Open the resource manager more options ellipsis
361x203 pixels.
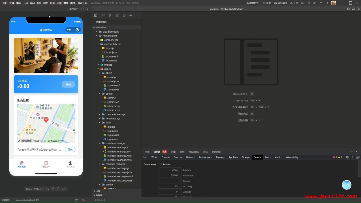(137, 22)
